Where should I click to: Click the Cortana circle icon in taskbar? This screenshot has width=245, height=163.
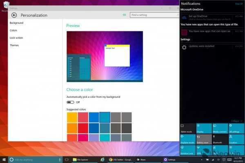pyautogui.click(x=11, y=160)
